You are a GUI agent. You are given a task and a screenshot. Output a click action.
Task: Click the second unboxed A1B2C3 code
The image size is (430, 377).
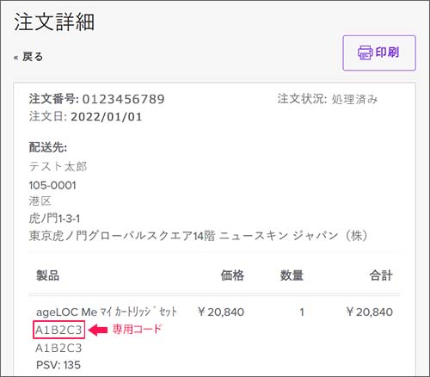58,348
